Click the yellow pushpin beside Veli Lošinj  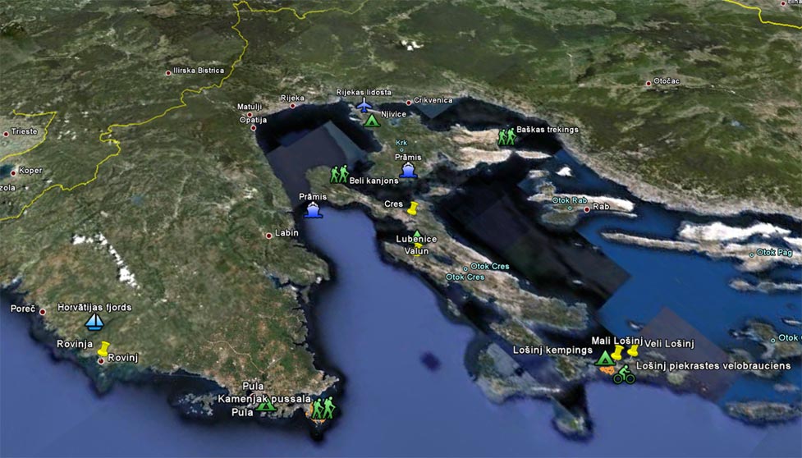[x=633, y=350]
